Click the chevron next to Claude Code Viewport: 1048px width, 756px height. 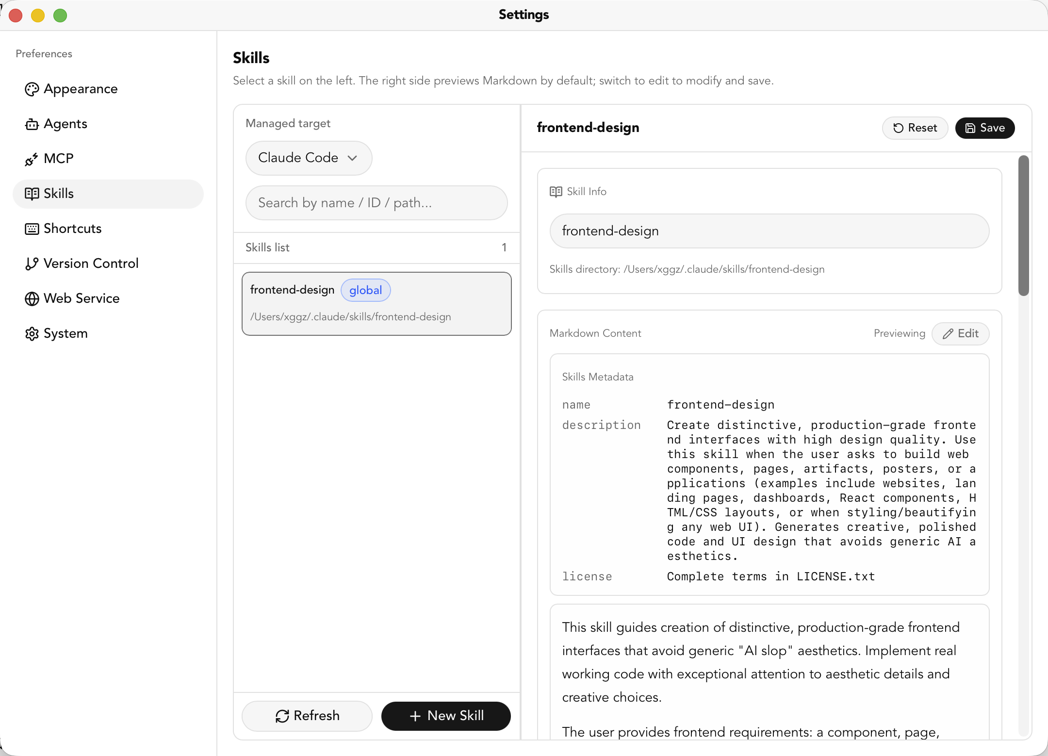(353, 158)
